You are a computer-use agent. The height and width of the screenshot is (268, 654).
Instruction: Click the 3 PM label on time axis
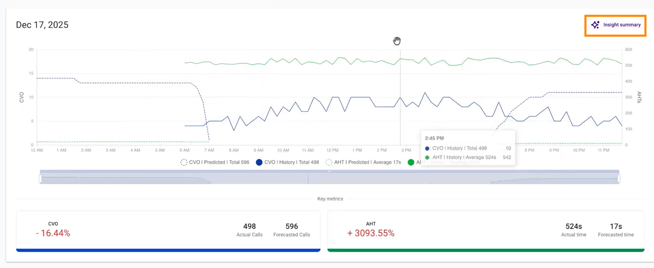pyautogui.click(x=406, y=150)
